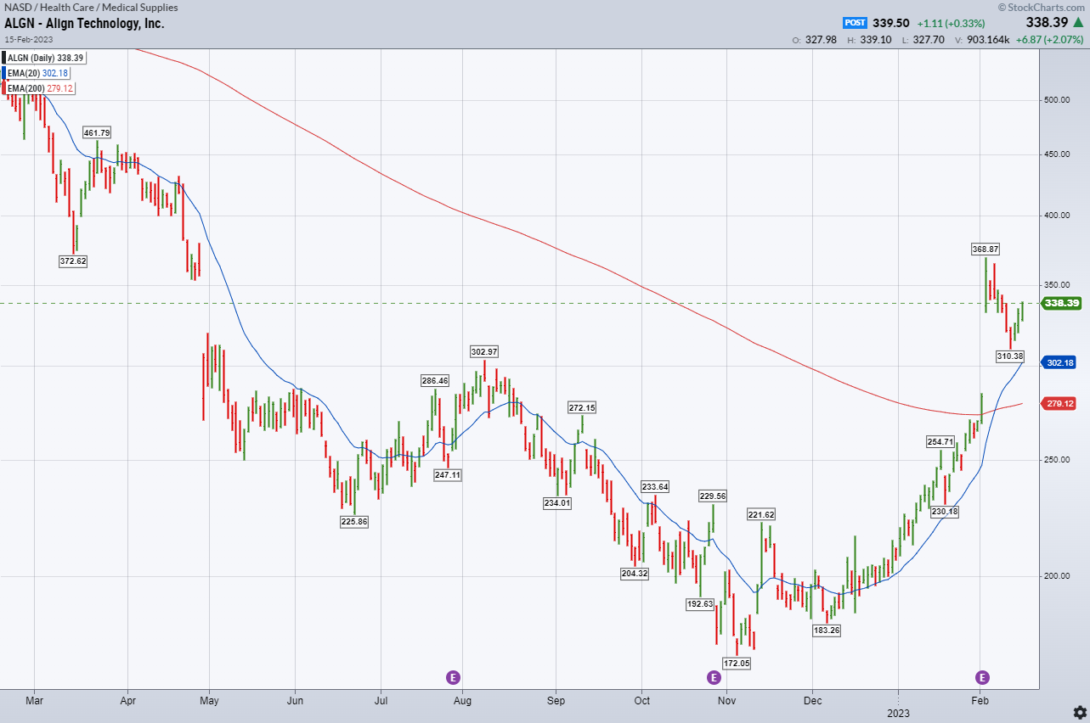The height and width of the screenshot is (723, 1090).
Task: Click the low value 327.70
Action: (x=928, y=39)
